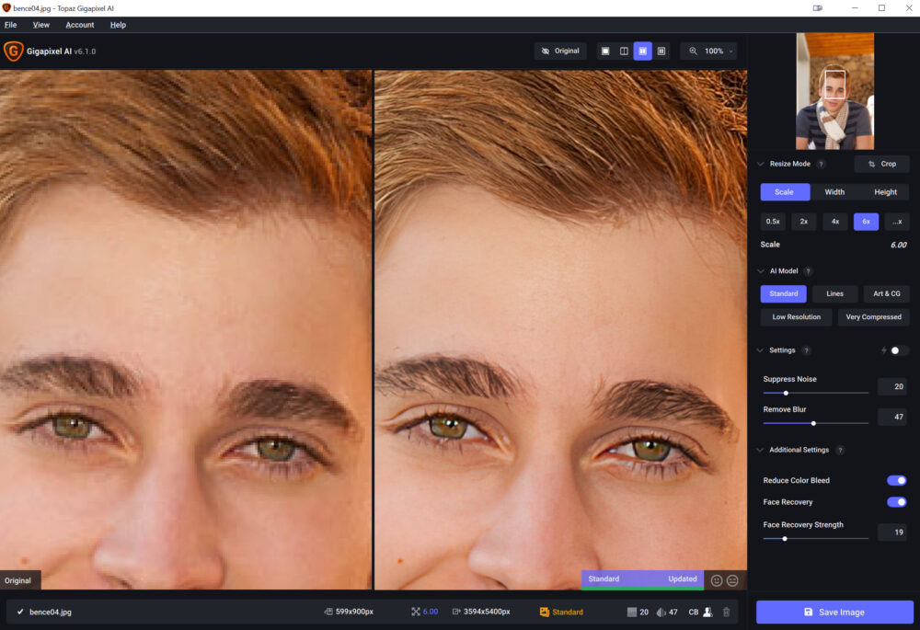Image resolution: width=920 pixels, height=630 pixels.
Task: Toggle the bence04.jpg checkmark
Action: click(20, 612)
